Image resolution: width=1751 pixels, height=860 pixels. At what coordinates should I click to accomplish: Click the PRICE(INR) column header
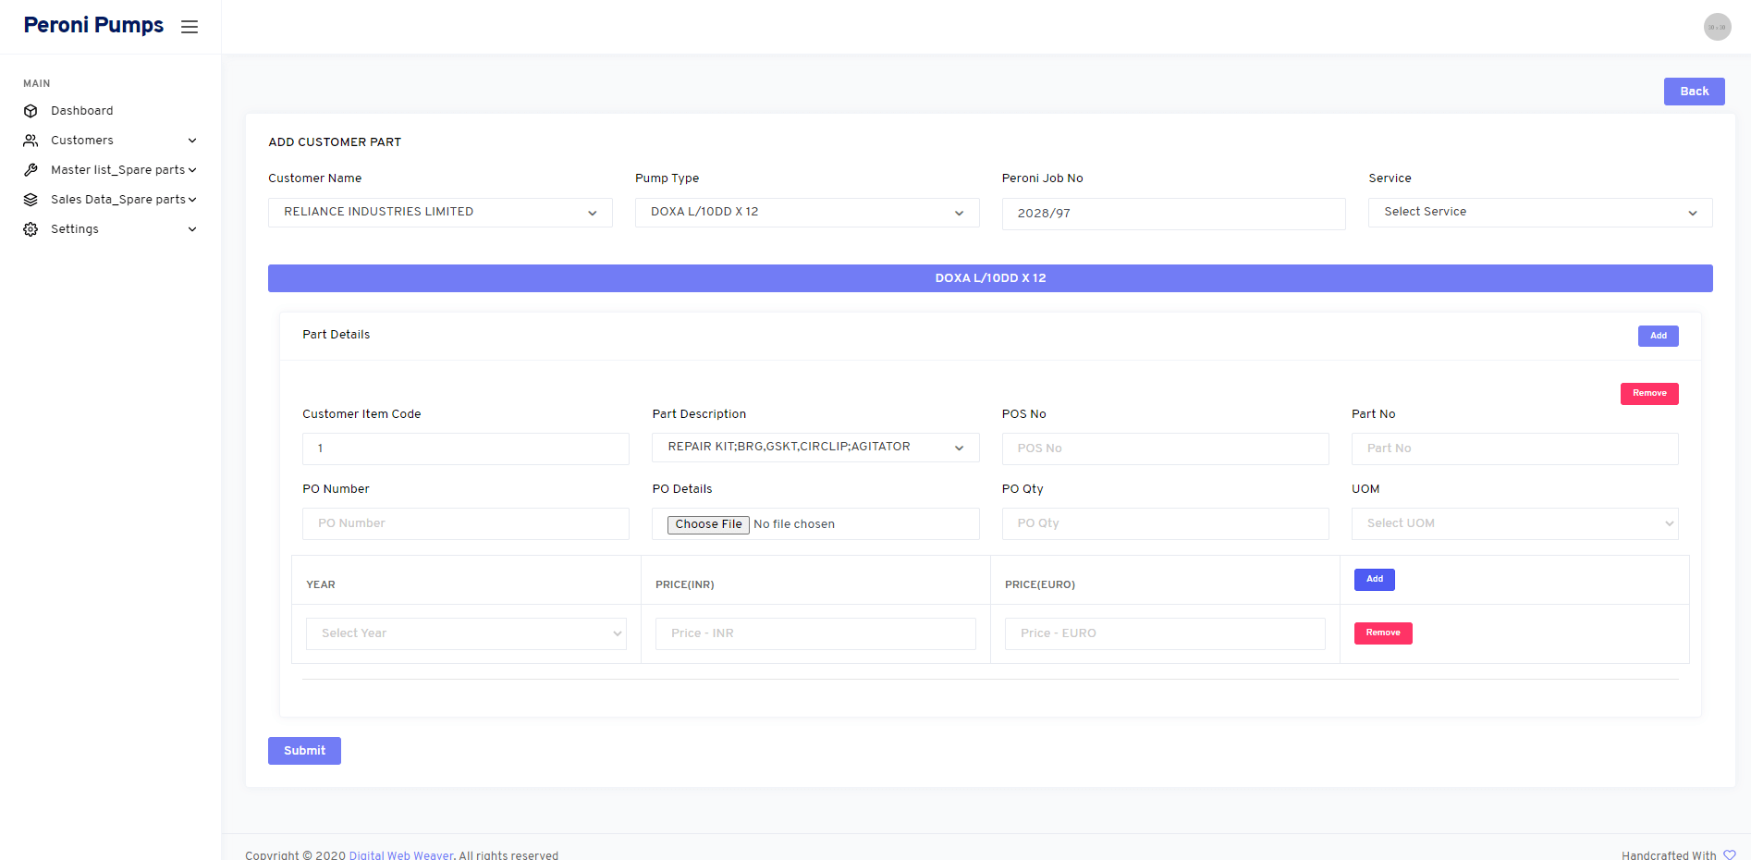click(685, 584)
